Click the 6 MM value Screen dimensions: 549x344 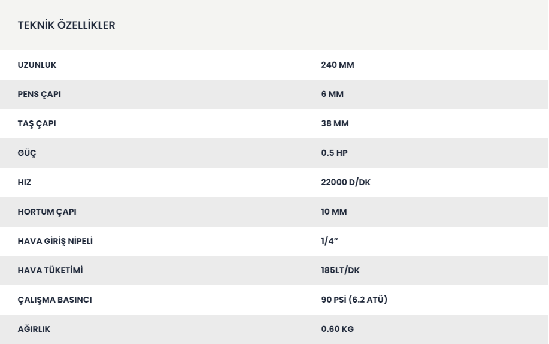click(332, 94)
